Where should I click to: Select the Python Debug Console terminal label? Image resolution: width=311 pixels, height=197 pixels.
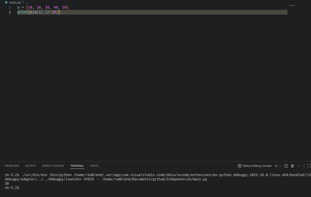[x=257, y=166]
